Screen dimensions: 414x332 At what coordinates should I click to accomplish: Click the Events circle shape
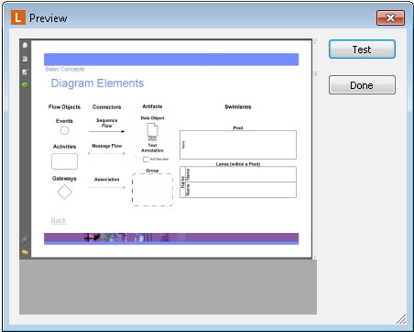[x=64, y=130]
